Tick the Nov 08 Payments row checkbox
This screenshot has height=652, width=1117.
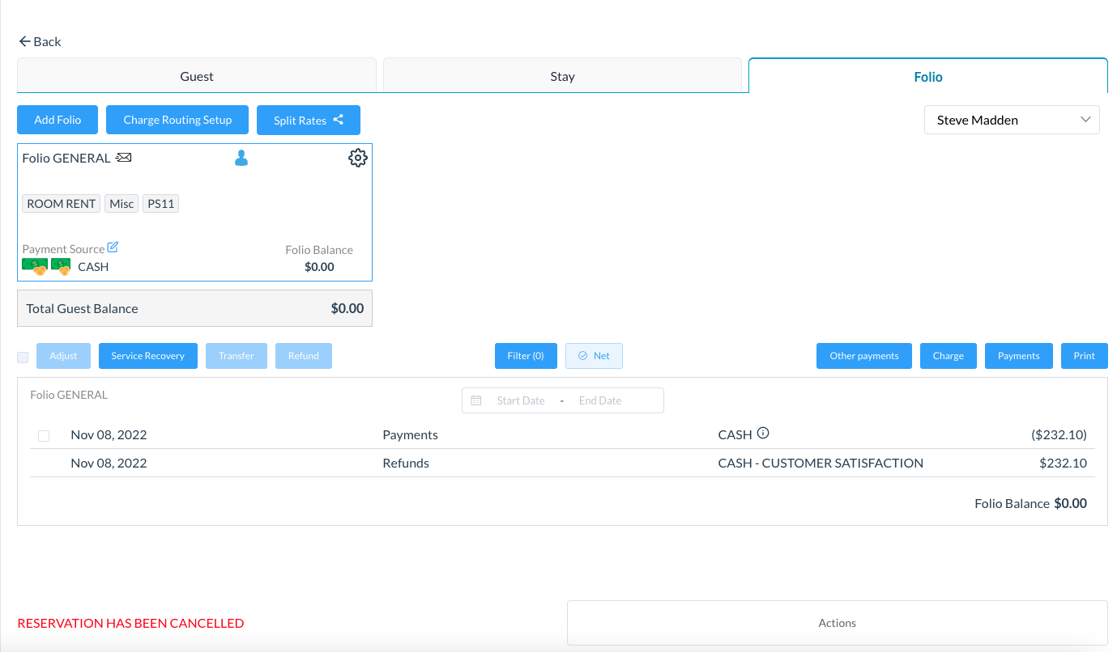tap(44, 436)
